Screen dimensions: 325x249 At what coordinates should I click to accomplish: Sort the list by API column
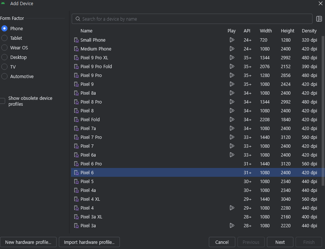click(x=247, y=31)
